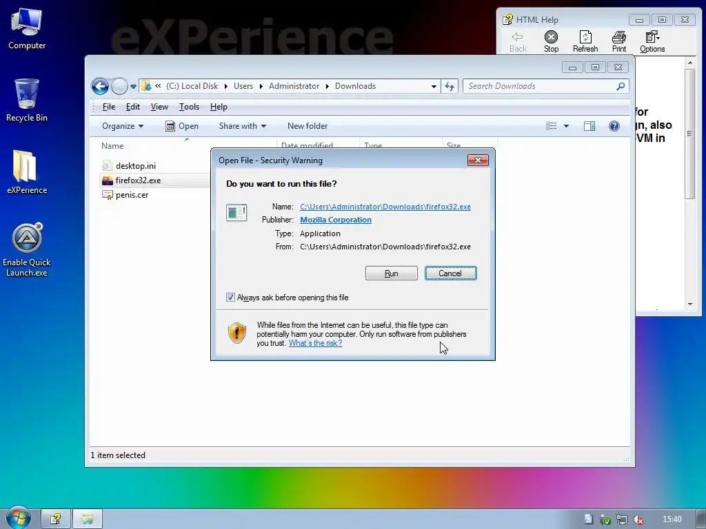
Task: Expand the address bar history dropdown
Action: click(434, 86)
